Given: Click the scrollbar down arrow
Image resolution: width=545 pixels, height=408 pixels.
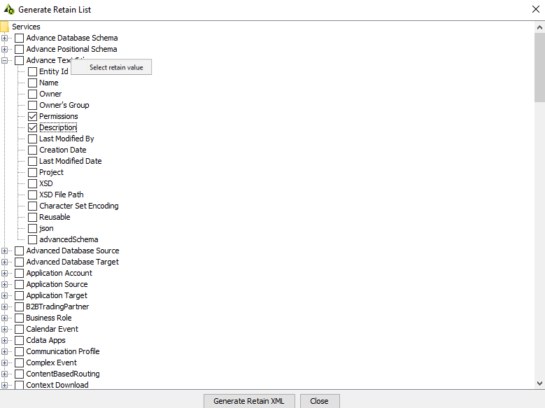Looking at the screenshot, I should coord(539,384).
